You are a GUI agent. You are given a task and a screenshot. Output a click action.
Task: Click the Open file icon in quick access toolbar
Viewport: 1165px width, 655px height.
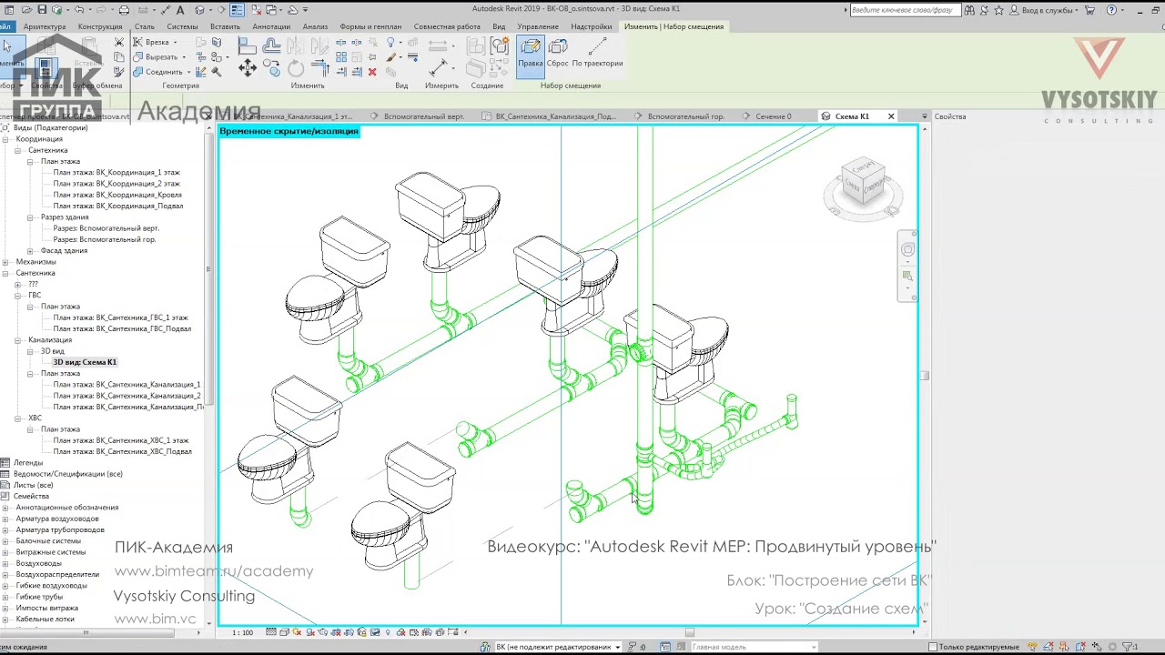click(x=26, y=10)
